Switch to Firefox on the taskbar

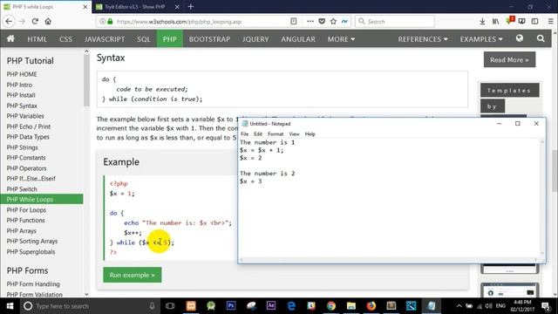371,306
